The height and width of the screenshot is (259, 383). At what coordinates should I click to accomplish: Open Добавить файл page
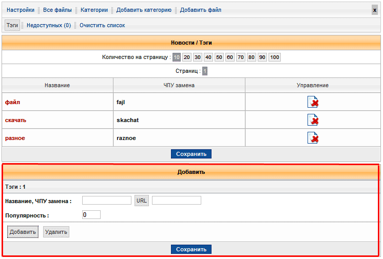tap(201, 10)
